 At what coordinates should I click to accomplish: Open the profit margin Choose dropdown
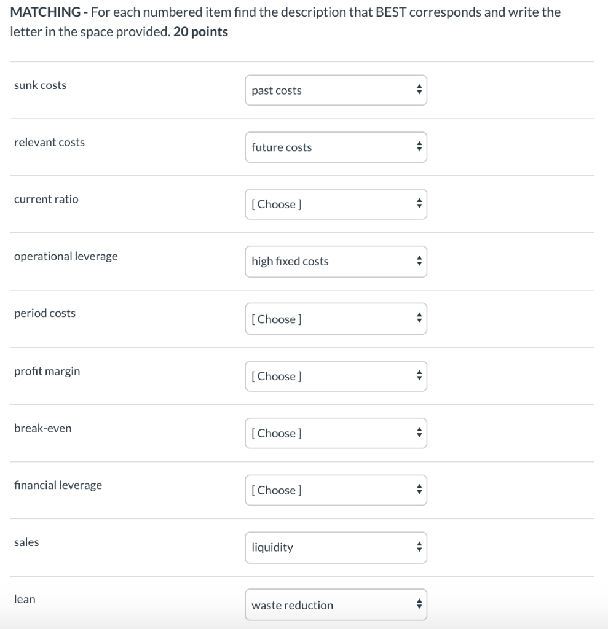point(336,376)
